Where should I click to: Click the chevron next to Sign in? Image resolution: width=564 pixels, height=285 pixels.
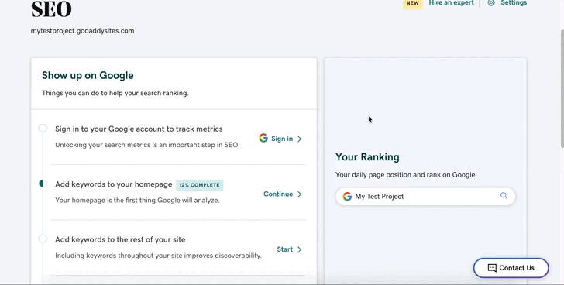click(299, 139)
